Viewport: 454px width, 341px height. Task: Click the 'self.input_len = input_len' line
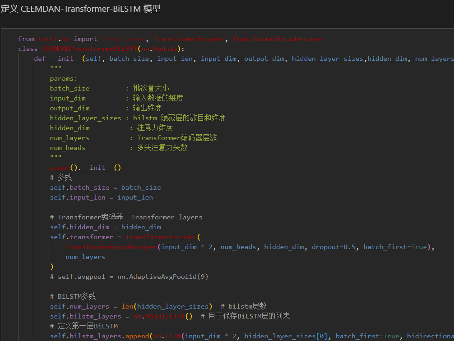101,197
